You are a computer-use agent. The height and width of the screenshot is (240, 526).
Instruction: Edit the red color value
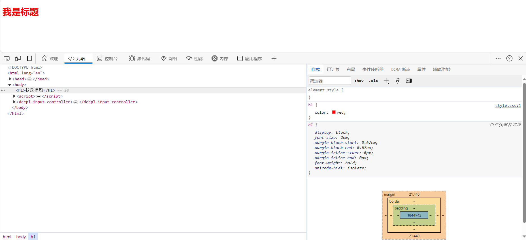pyautogui.click(x=340, y=112)
